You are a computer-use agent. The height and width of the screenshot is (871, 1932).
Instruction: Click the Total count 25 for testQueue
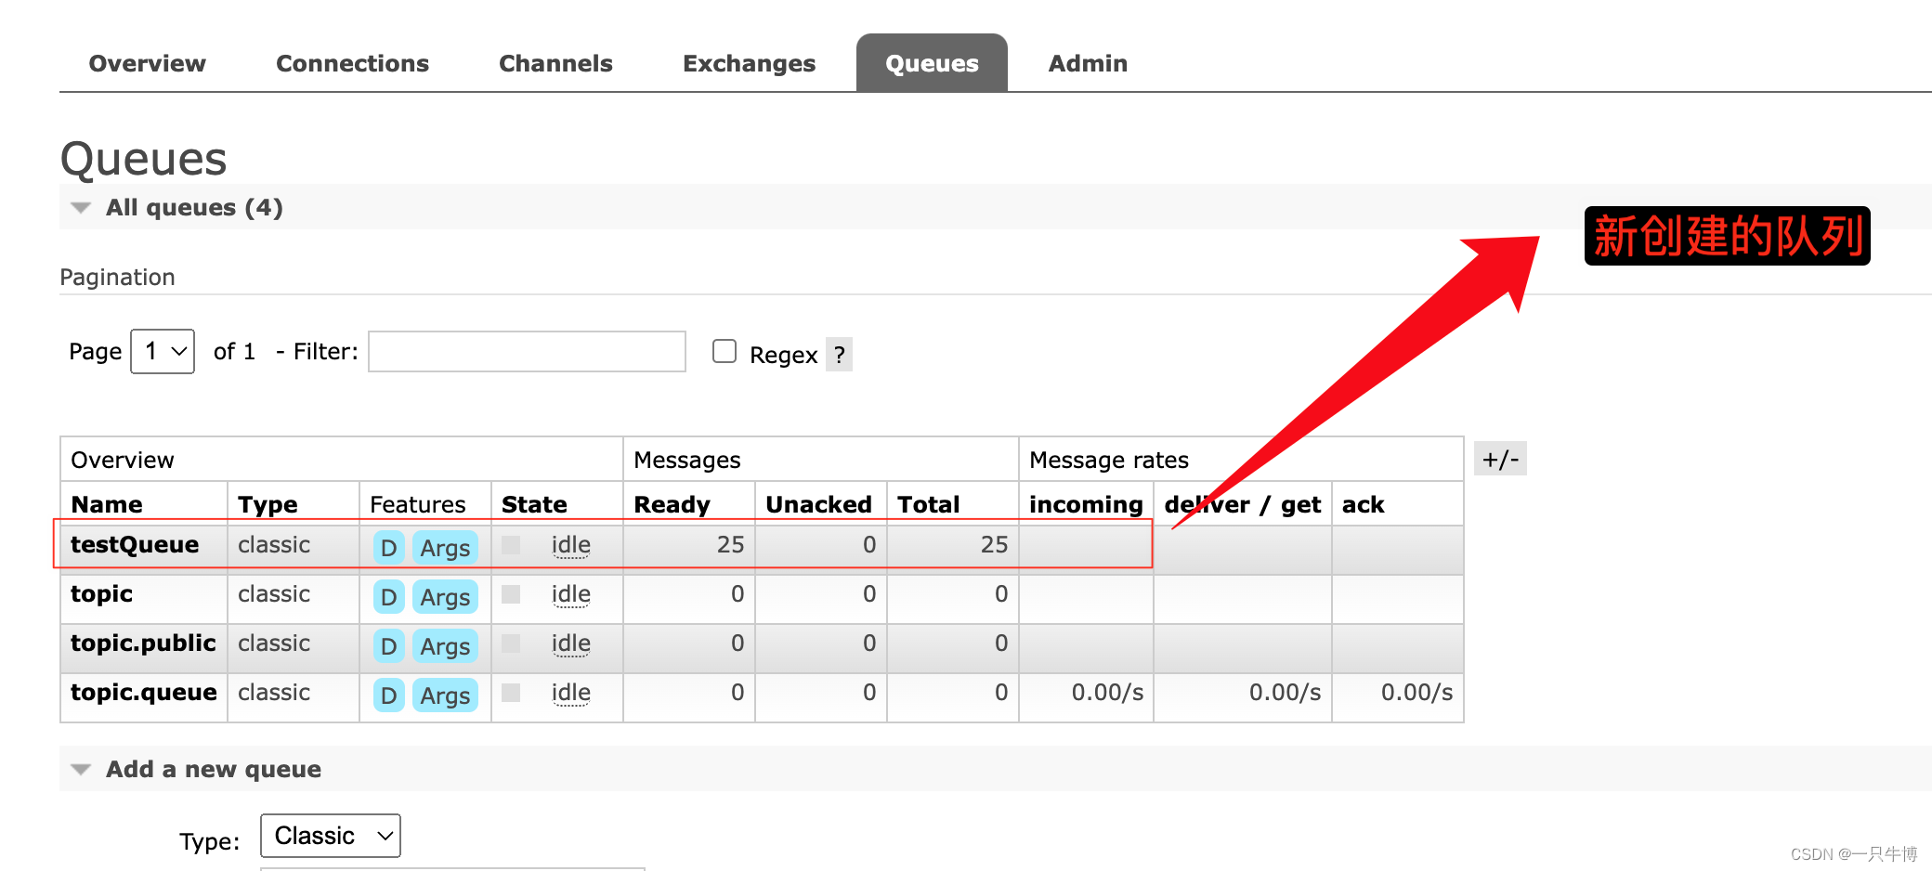[994, 544]
